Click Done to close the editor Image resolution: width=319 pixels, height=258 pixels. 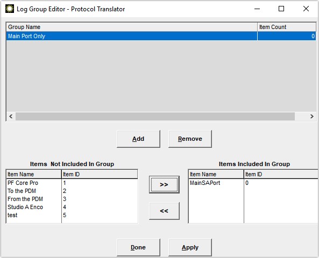tap(138, 247)
